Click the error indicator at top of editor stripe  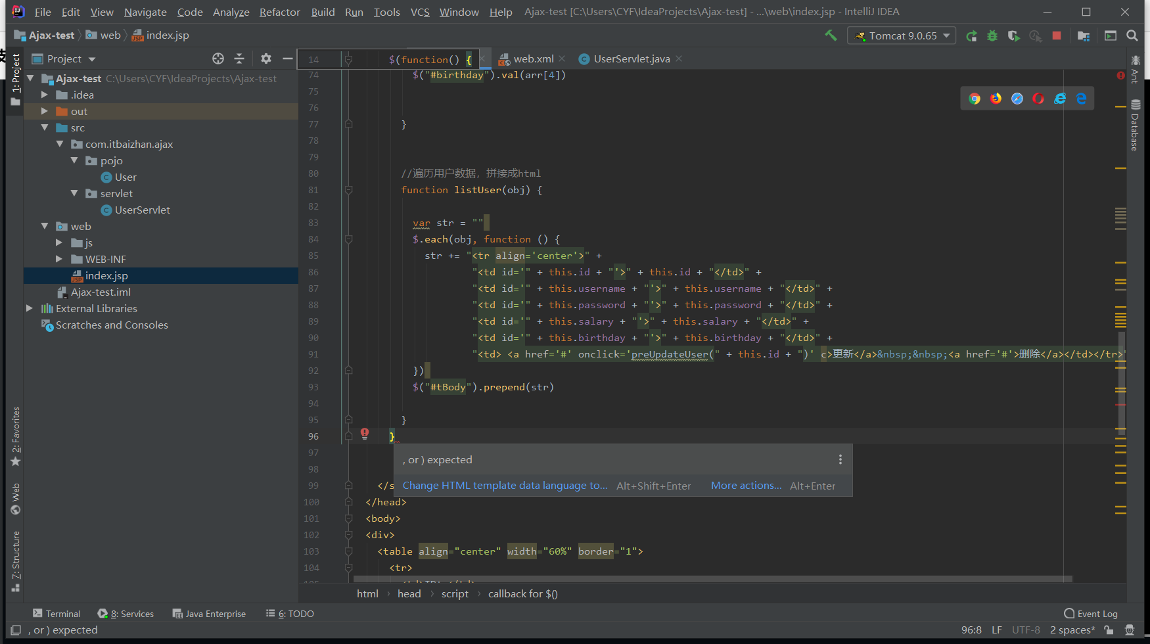(1120, 76)
